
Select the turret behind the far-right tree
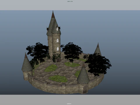pos(98,50)
